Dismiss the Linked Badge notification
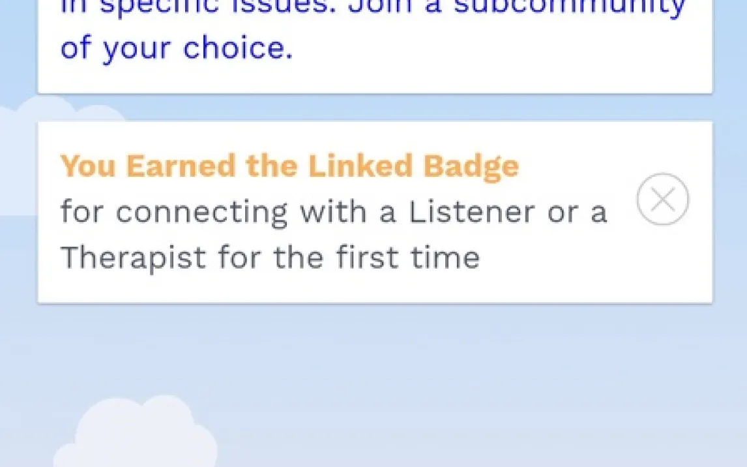The height and width of the screenshot is (467, 747). click(662, 200)
